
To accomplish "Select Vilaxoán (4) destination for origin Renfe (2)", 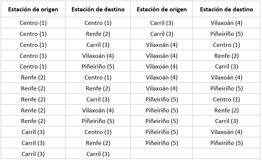I will 98,110.
